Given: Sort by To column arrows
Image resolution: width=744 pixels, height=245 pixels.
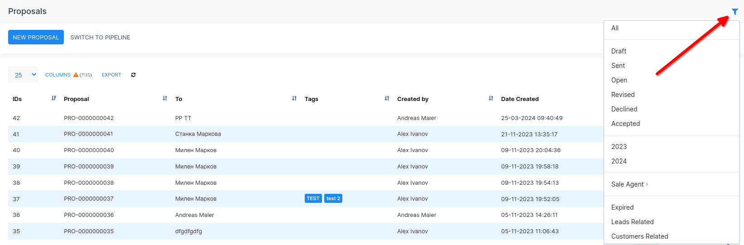Looking at the screenshot, I should (x=294, y=98).
